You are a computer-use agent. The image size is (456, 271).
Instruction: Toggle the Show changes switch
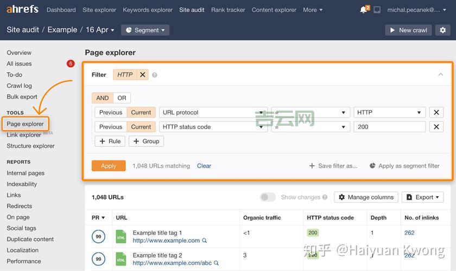(x=268, y=197)
